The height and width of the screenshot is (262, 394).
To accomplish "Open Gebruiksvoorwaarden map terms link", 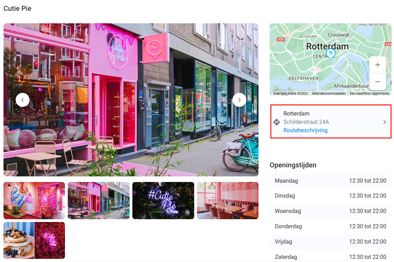I will tap(329, 93).
